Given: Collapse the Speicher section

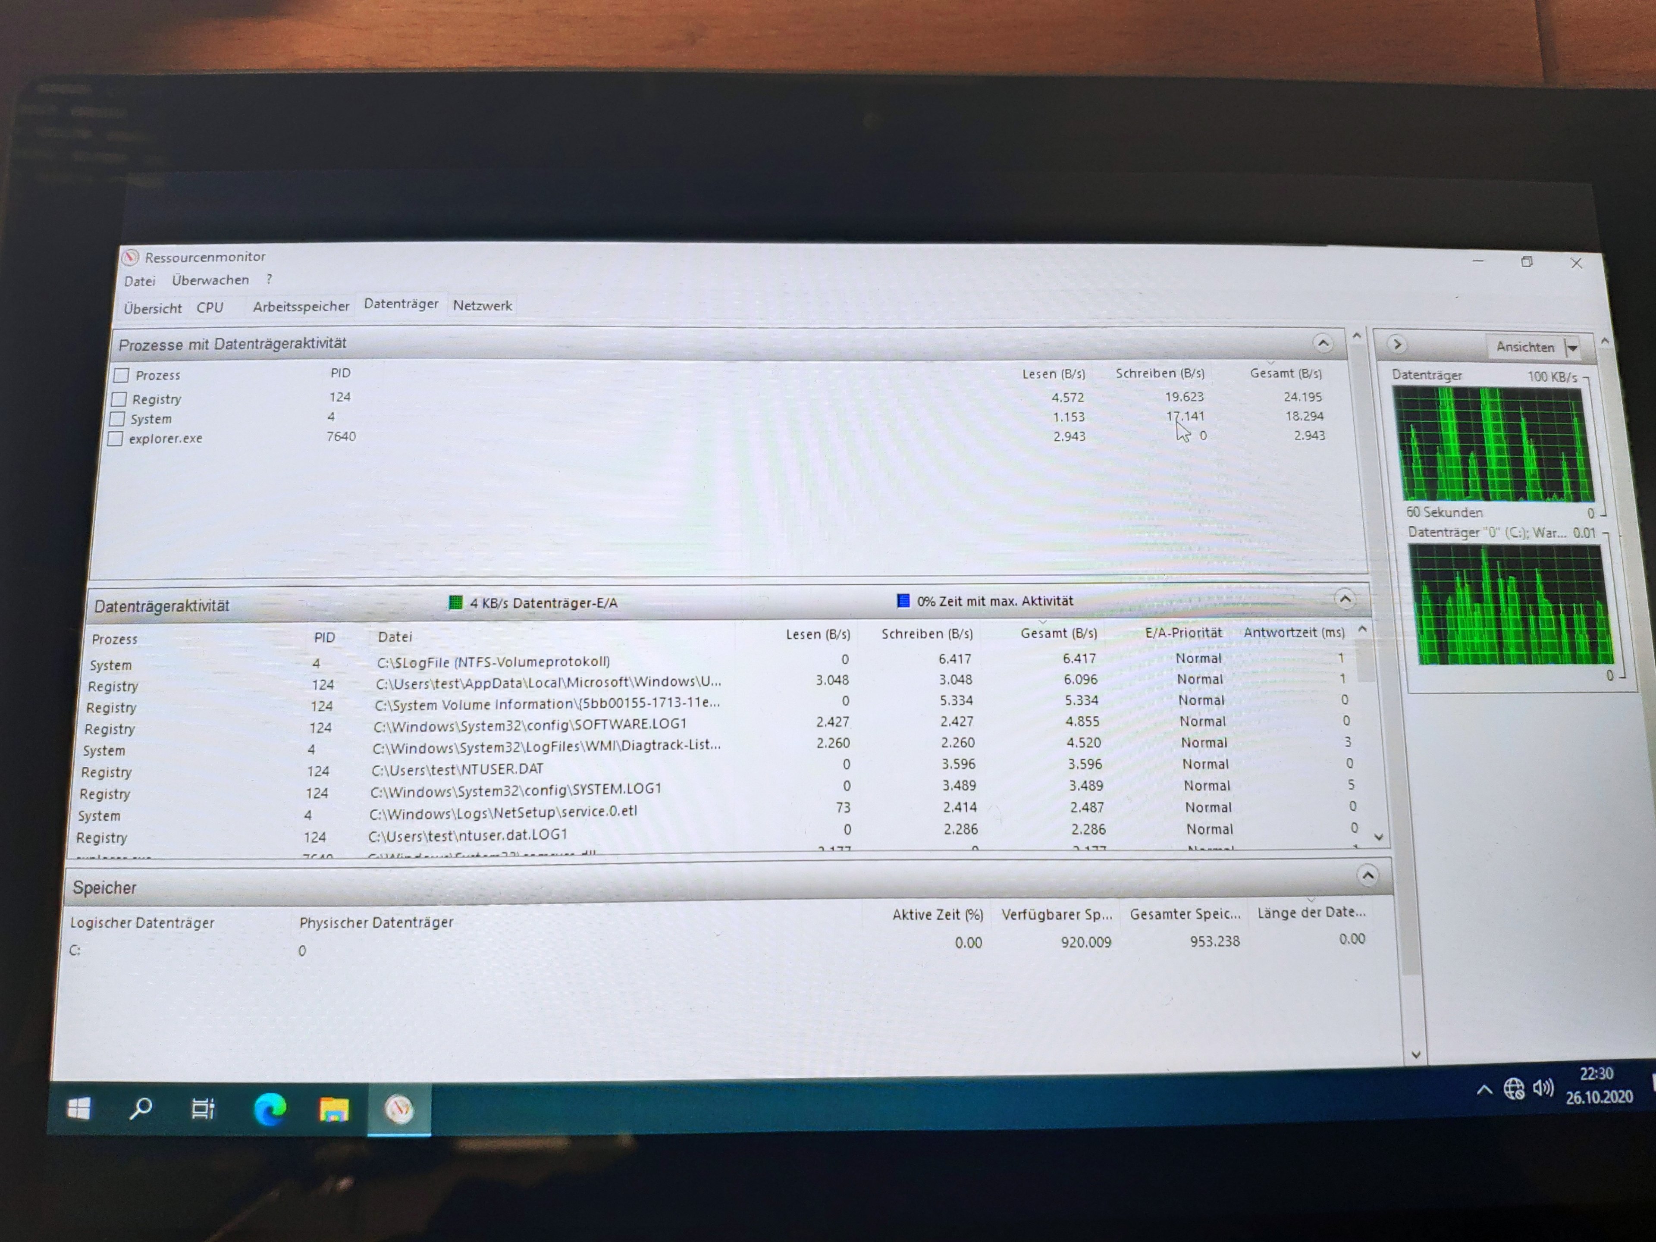Looking at the screenshot, I should click(x=1367, y=875).
